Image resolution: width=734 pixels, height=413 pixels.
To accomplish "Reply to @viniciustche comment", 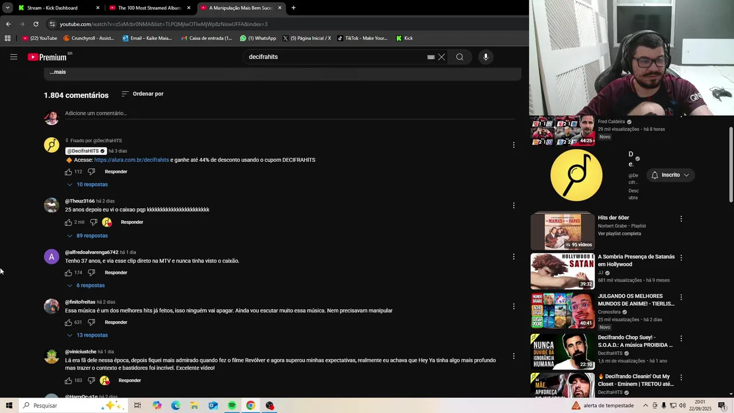I will (130, 380).
